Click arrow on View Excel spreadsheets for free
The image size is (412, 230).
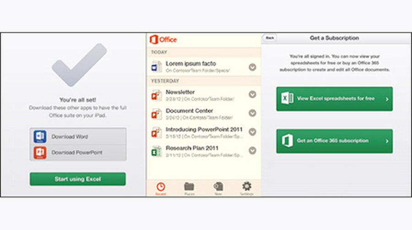pos(387,99)
